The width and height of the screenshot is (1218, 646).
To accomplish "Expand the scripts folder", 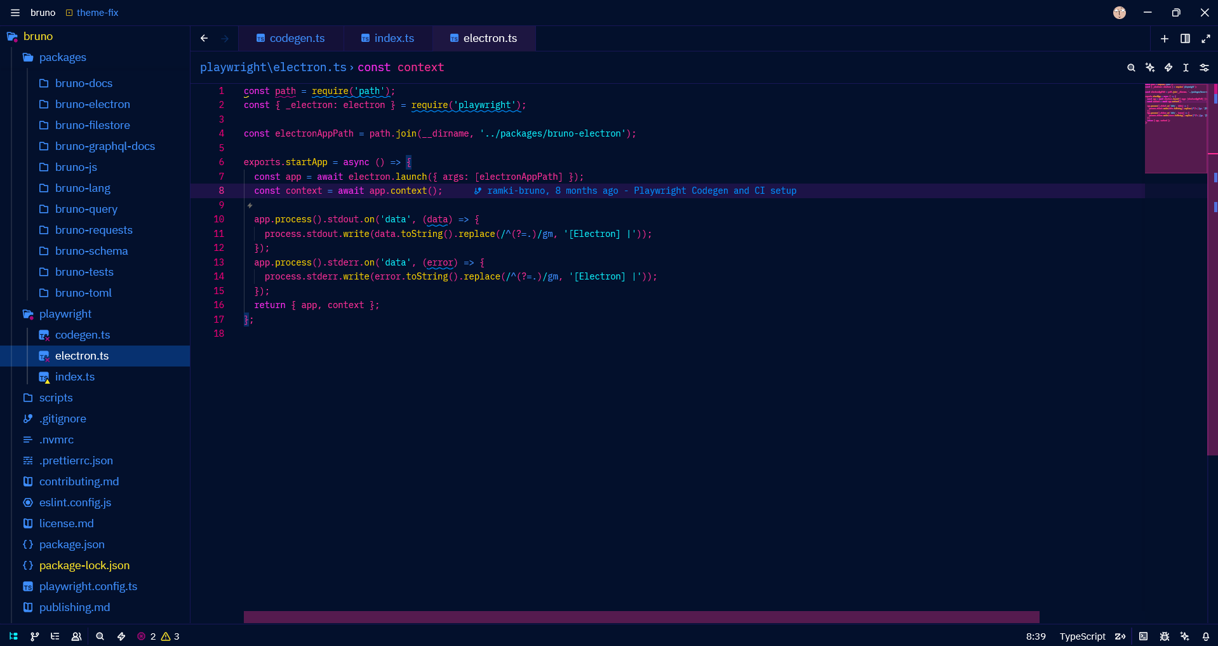I will (x=56, y=398).
